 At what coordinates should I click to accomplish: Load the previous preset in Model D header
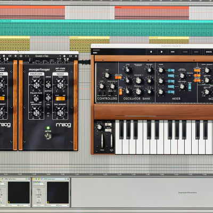151,52
